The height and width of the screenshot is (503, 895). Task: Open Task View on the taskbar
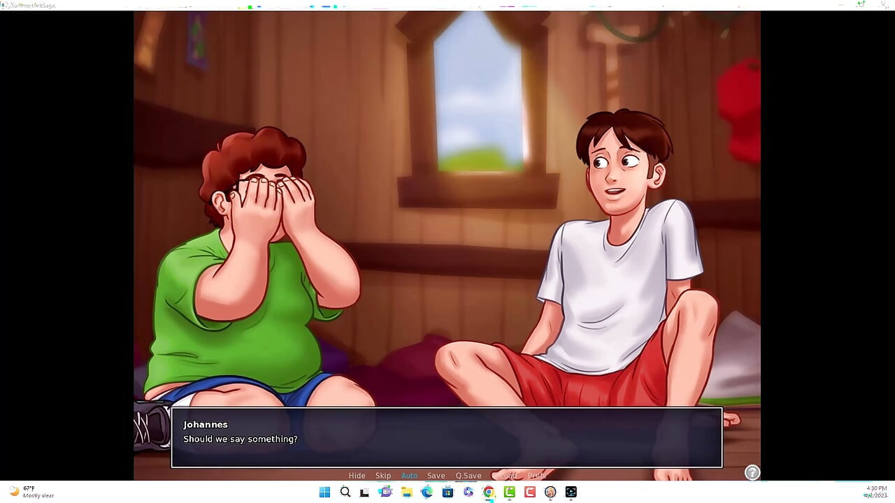pos(365,492)
